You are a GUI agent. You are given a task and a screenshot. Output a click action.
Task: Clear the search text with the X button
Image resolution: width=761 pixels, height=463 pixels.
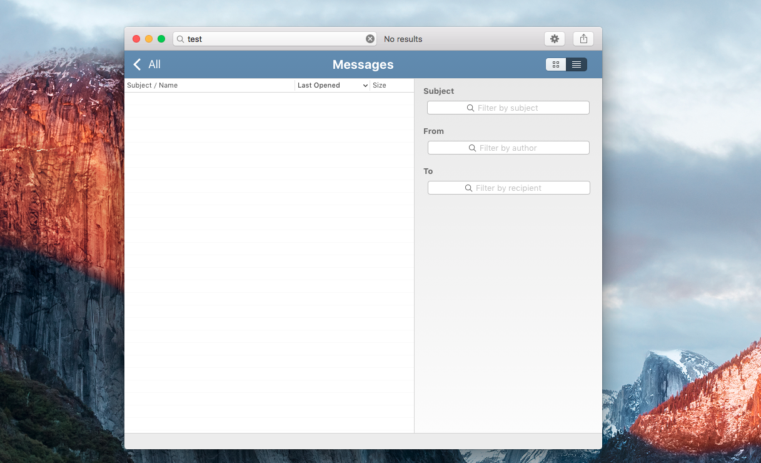[370, 39]
